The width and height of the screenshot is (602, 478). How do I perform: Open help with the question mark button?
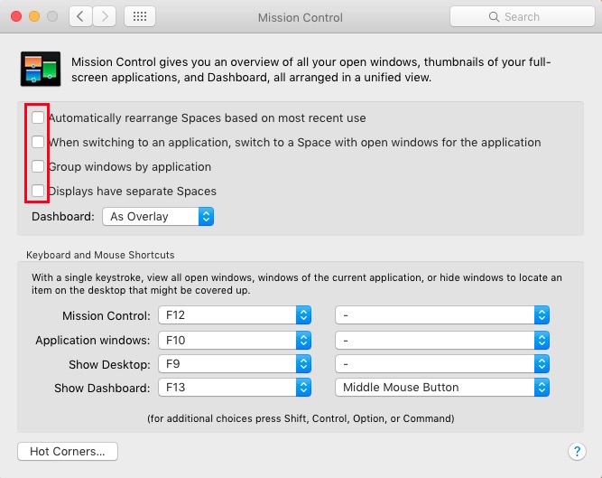click(x=577, y=451)
